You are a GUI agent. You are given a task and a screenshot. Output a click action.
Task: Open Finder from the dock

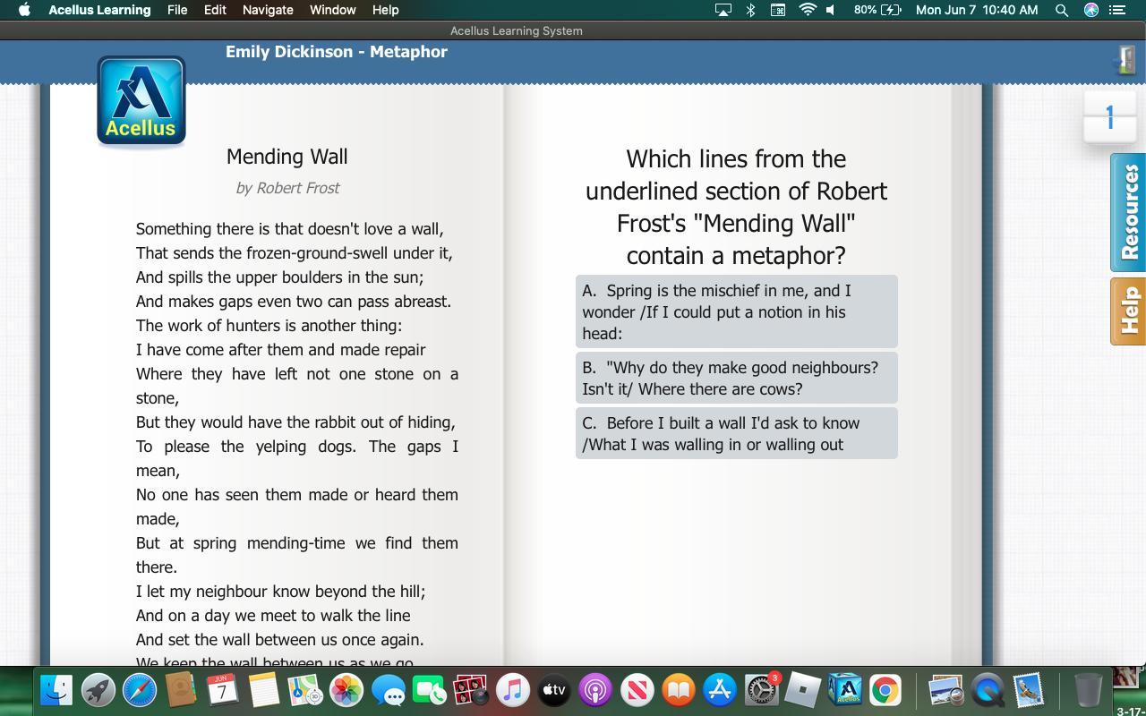tap(56, 690)
